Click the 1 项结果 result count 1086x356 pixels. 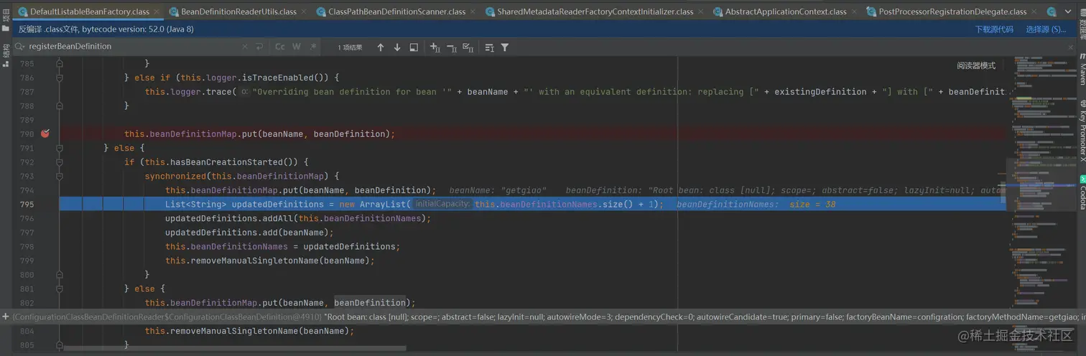[x=350, y=47]
